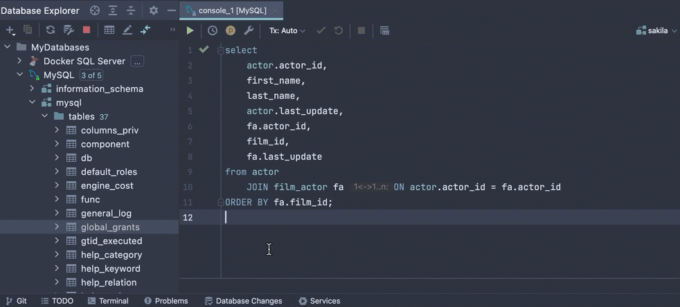Select the default_roles table
The width and height of the screenshot is (680, 307).
click(x=109, y=172)
